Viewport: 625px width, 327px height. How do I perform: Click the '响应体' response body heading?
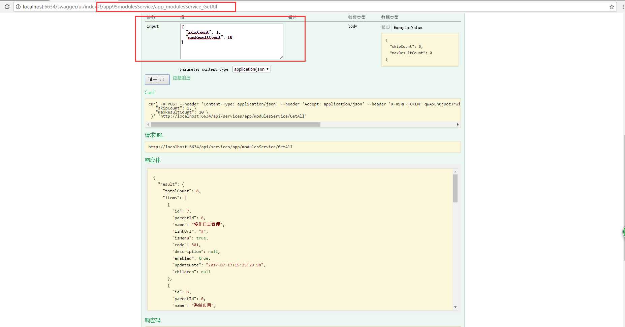[x=153, y=160]
